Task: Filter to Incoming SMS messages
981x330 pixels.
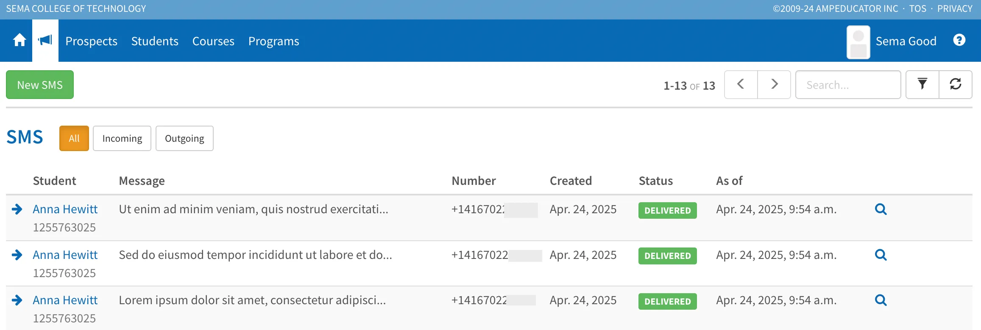Action: tap(122, 138)
